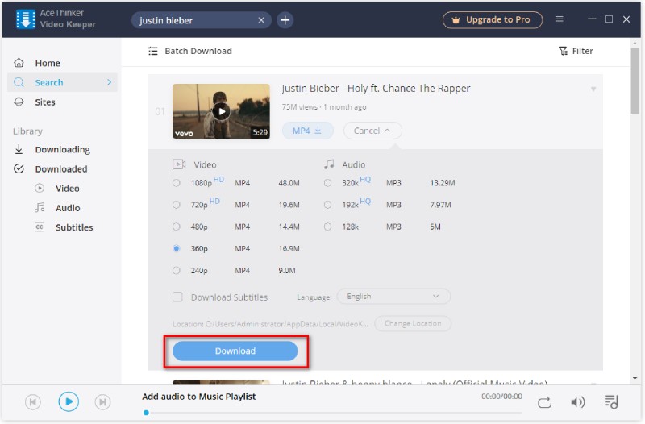Click Upgrade to Pro button
Viewport: 645px width, 424px height.
coord(493,19)
